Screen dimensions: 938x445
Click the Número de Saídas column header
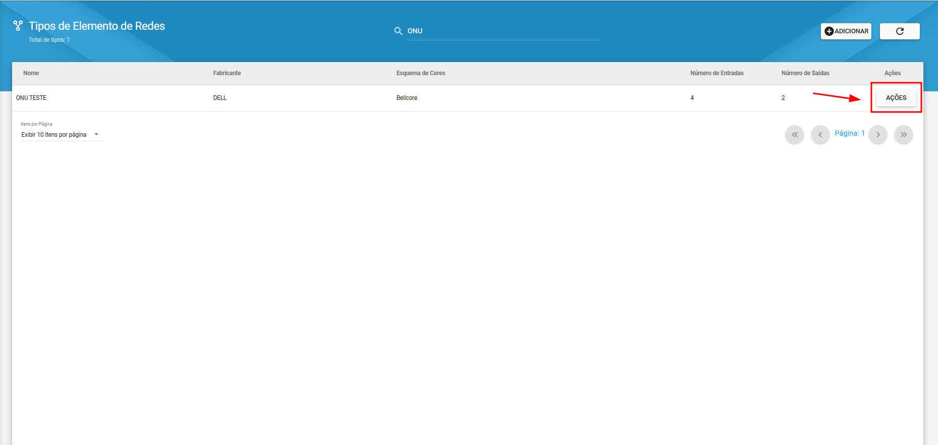[805, 73]
